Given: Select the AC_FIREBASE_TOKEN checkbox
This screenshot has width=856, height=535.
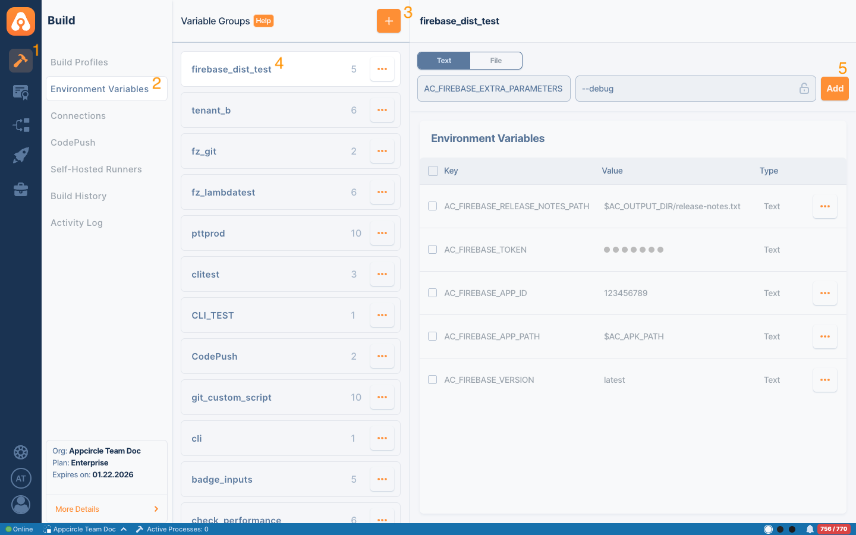Looking at the screenshot, I should (433, 250).
